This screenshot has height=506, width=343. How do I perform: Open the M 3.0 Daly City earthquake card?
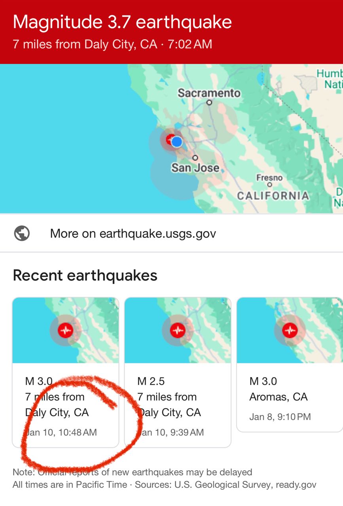pyautogui.click(x=66, y=372)
